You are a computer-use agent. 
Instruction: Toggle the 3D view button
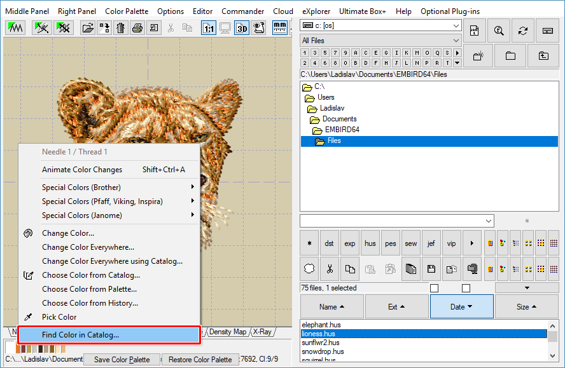tap(242, 28)
